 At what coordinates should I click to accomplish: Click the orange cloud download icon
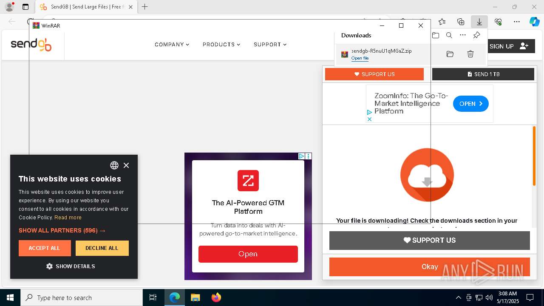pyautogui.click(x=427, y=175)
